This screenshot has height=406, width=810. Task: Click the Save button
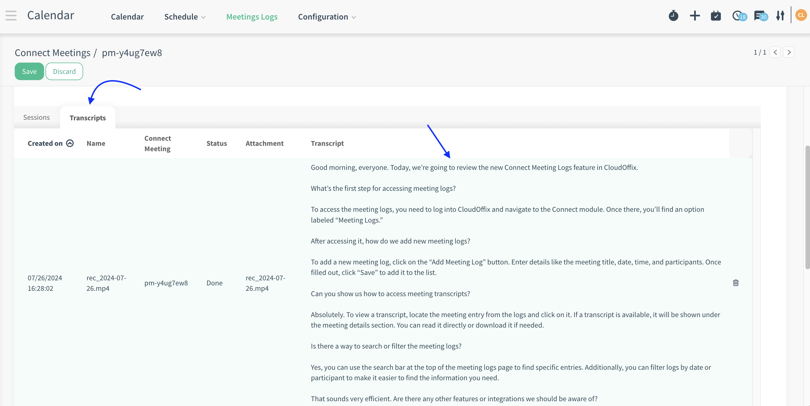[29, 71]
